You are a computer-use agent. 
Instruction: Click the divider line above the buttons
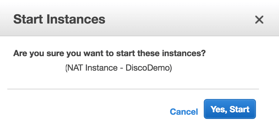coord(133,89)
